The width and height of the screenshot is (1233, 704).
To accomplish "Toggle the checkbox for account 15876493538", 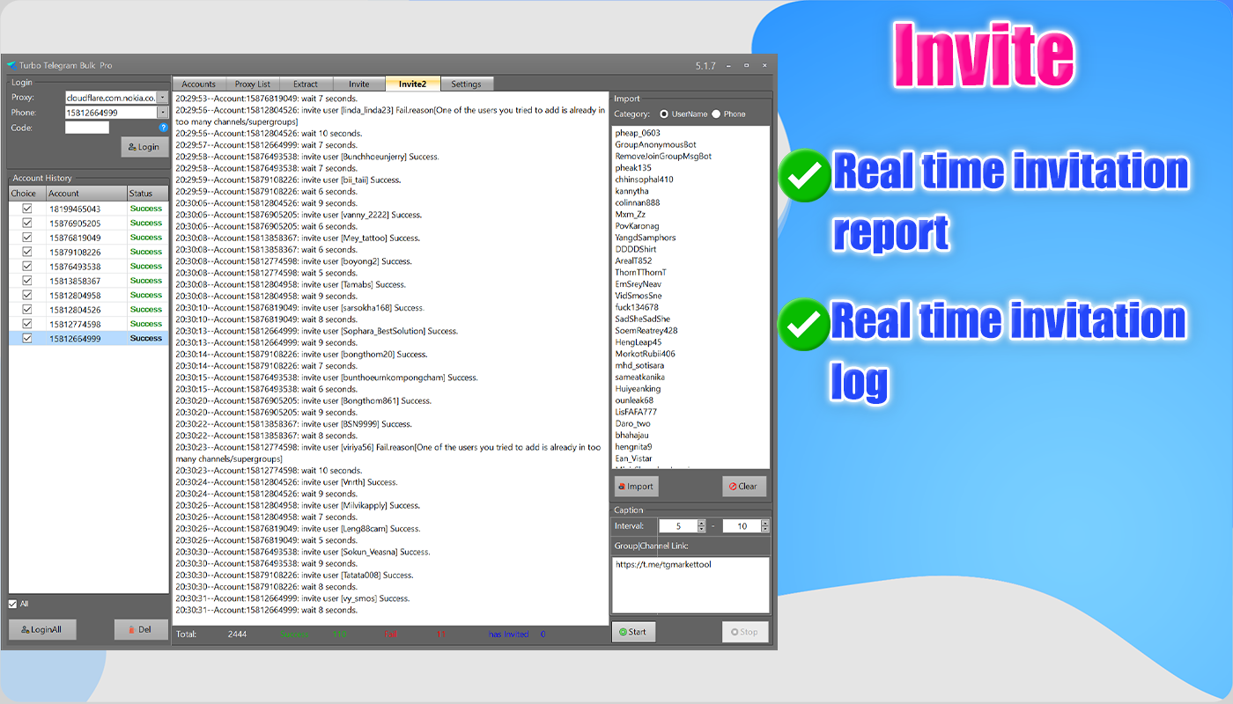I will tap(26, 267).
